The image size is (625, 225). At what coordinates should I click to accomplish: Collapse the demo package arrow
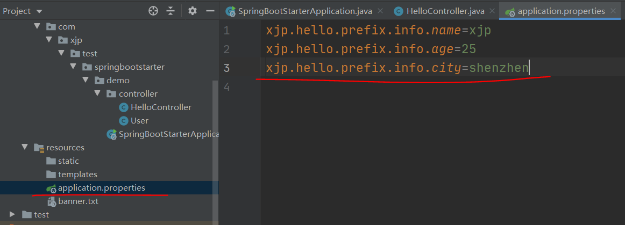coord(86,80)
